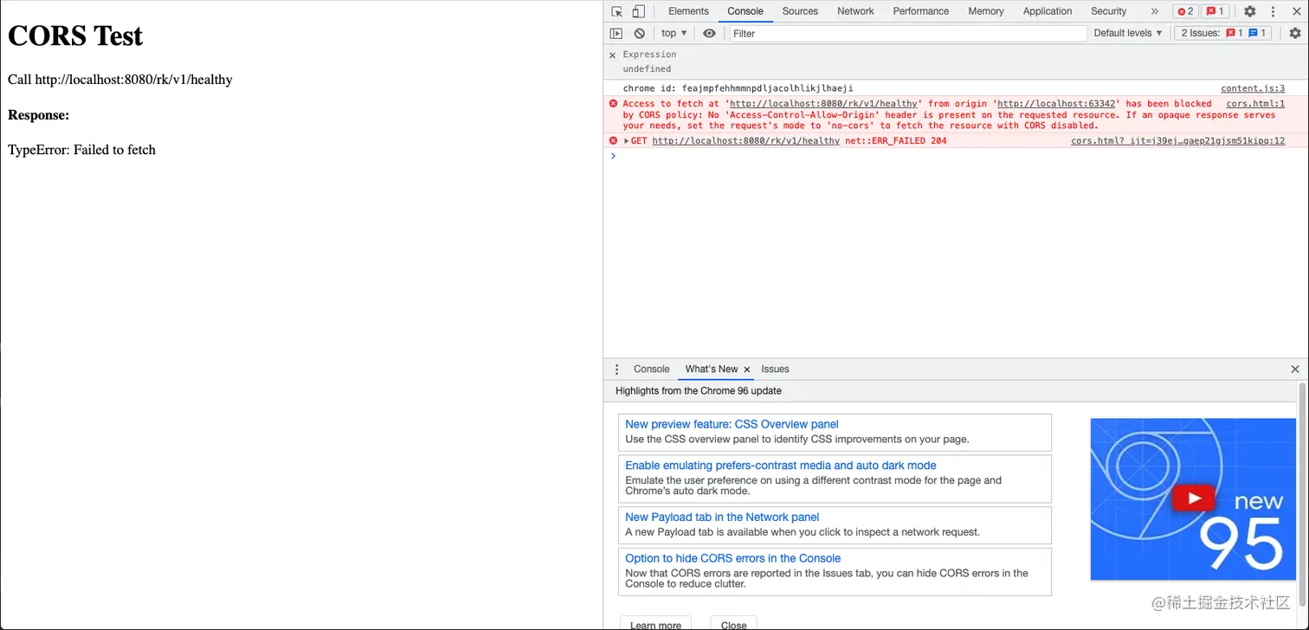1309x630 pixels.
Task: Click the red error icon on the CORS message
Action: [x=613, y=103]
